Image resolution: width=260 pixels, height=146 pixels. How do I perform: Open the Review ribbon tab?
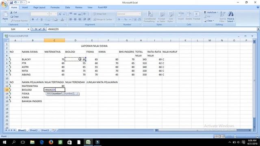pyautogui.click(x=79, y=7)
